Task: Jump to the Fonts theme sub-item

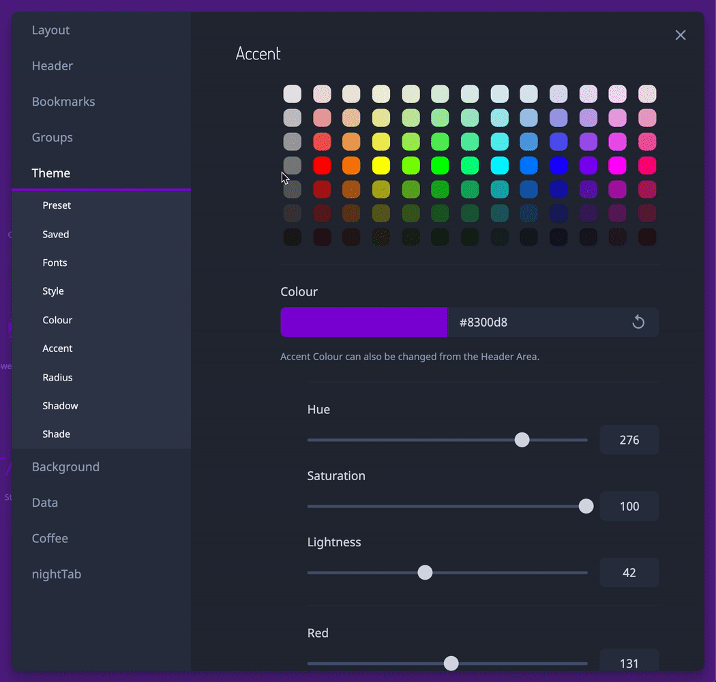Action: point(55,263)
